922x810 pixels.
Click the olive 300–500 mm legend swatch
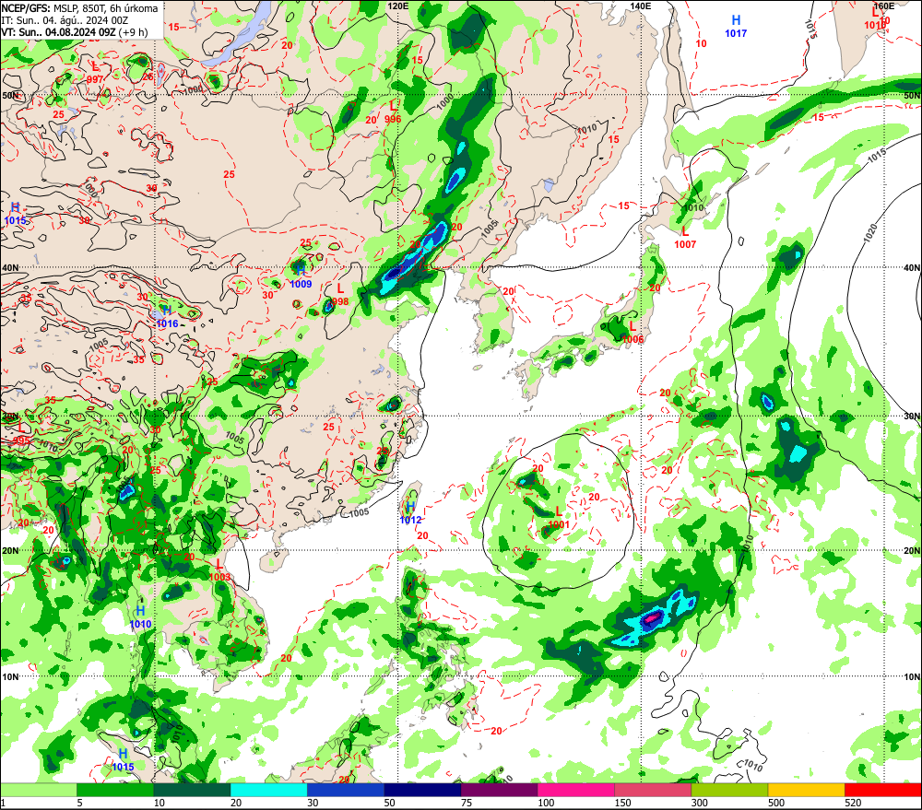click(x=729, y=790)
